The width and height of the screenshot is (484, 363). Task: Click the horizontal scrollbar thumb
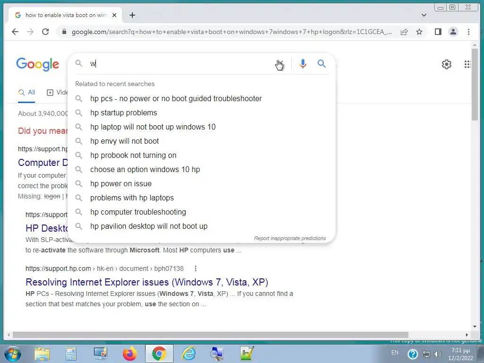210,335
